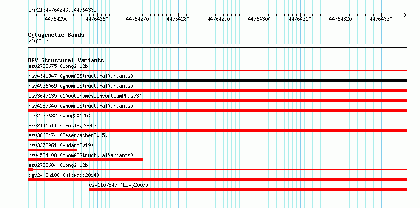This screenshot has height=208, width=420.
Task: Click ruler position 44764290
Action: (x=218, y=19)
